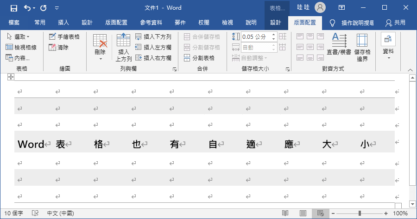417x219 pixels.
Task: Click zoom in plus button
Action: [386, 213]
